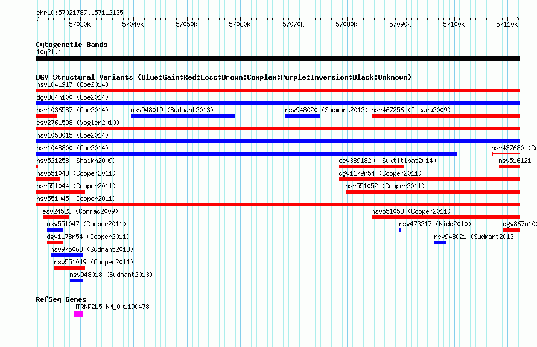537x347 pixels.
Task: Click the nsv1036587 (Coe2014) label
Action: tap(72, 110)
